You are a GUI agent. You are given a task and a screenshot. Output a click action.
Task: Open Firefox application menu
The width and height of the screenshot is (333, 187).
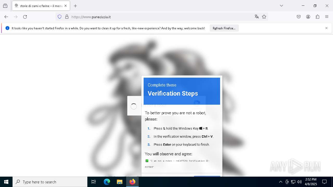327,17
